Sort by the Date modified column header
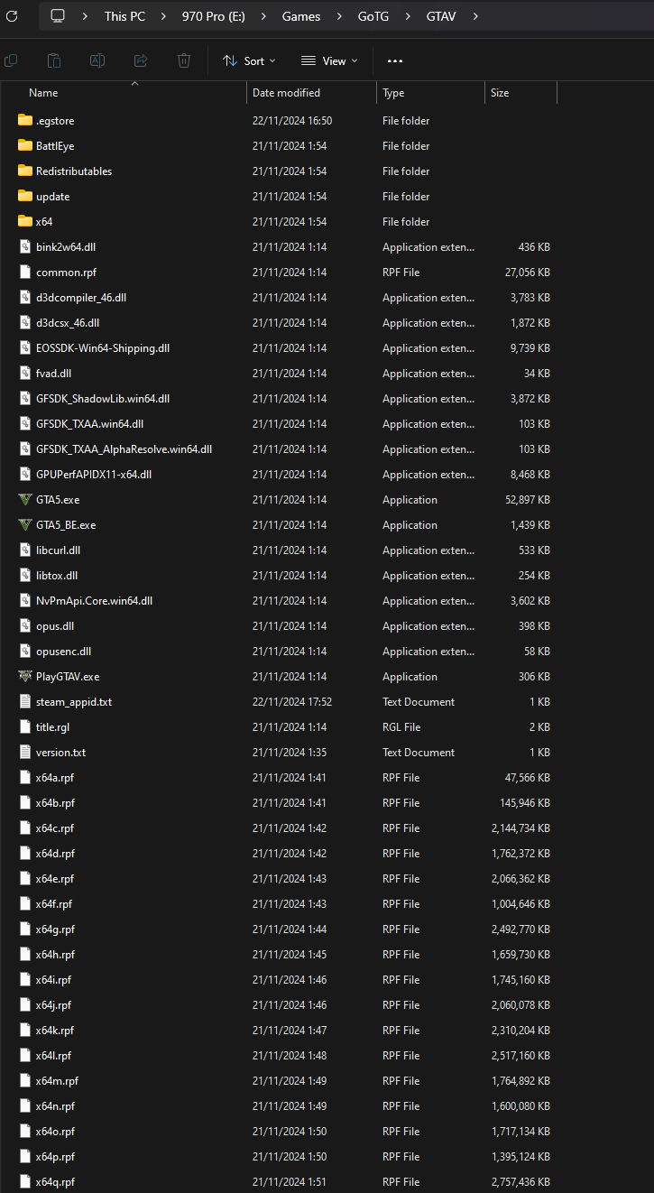Screen dimensions: 654x1193 pos(286,93)
